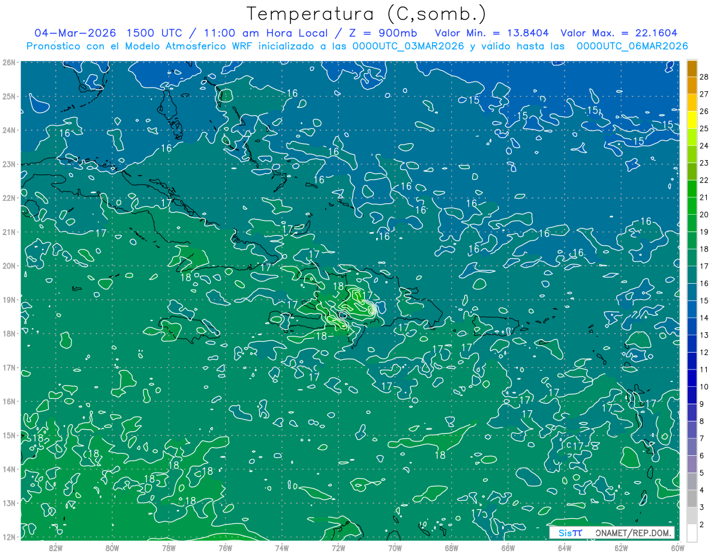This screenshot has width=720, height=556.
Task: Click the "62W" longitude label
Action: 621,548
